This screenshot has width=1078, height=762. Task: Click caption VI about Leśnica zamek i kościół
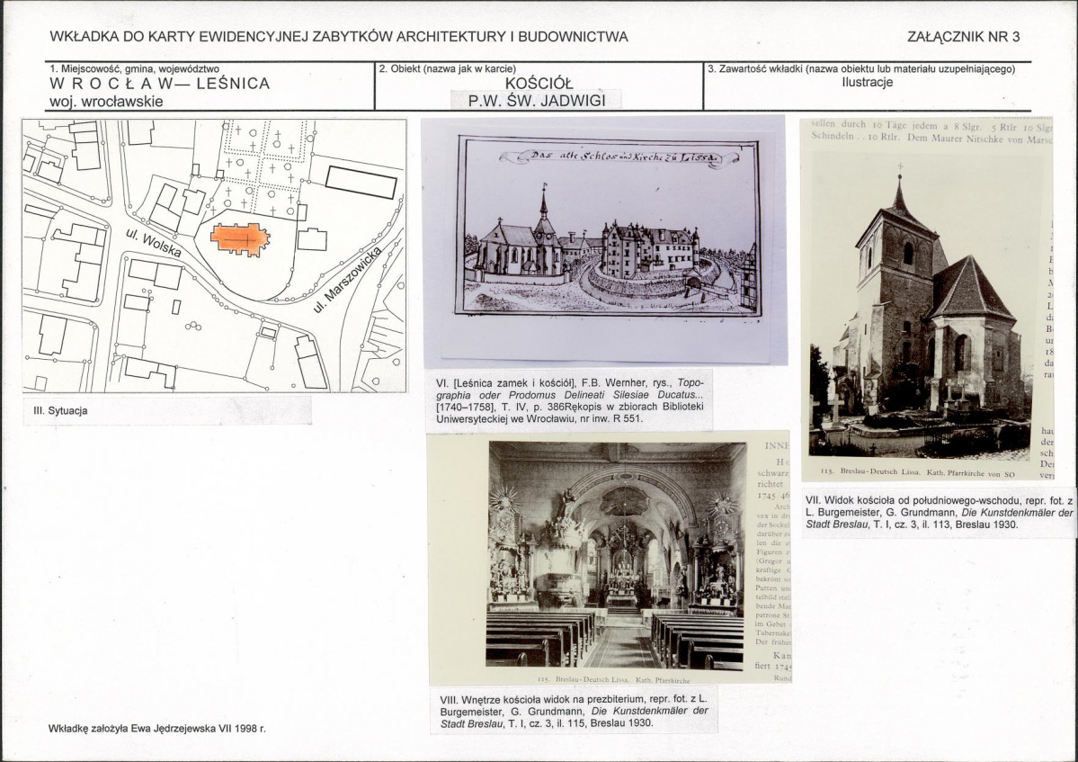pos(570,399)
